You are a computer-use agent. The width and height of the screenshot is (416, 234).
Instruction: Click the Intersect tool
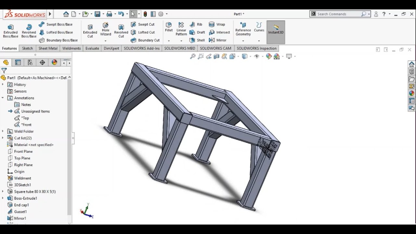[x=219, y=32]
